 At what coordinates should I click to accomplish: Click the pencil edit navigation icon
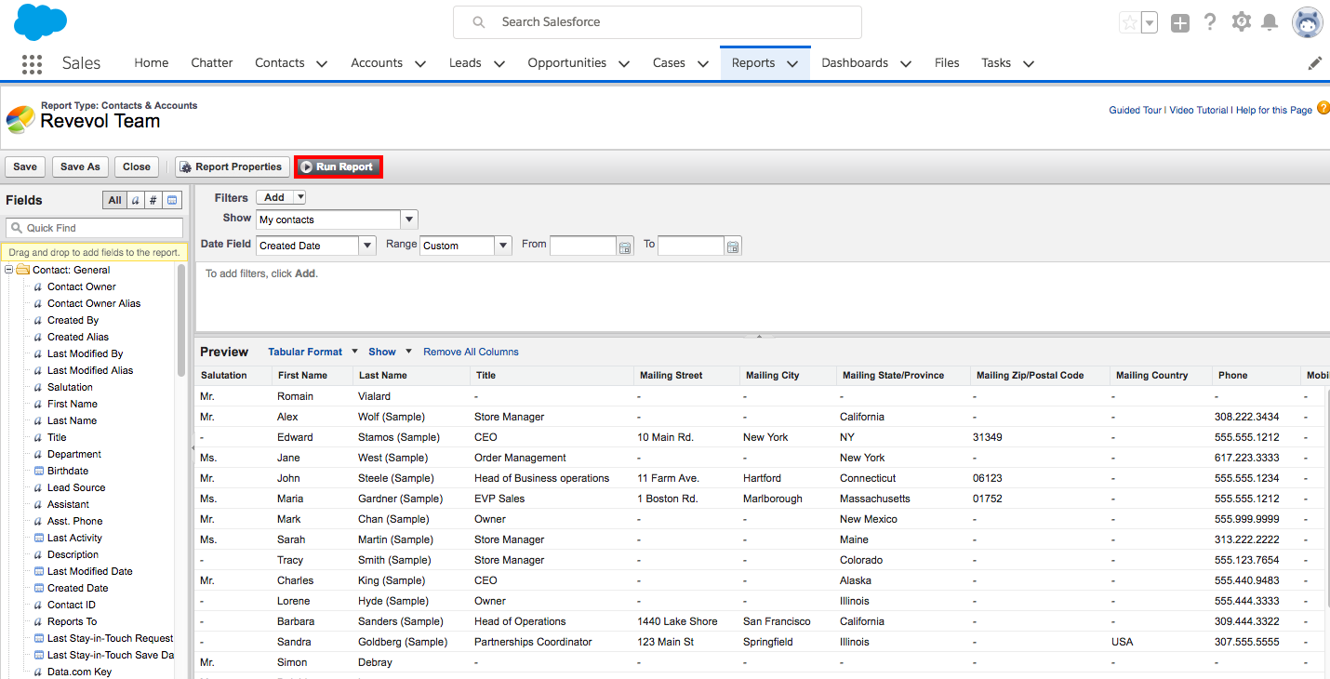click(x=1315, y=63)
